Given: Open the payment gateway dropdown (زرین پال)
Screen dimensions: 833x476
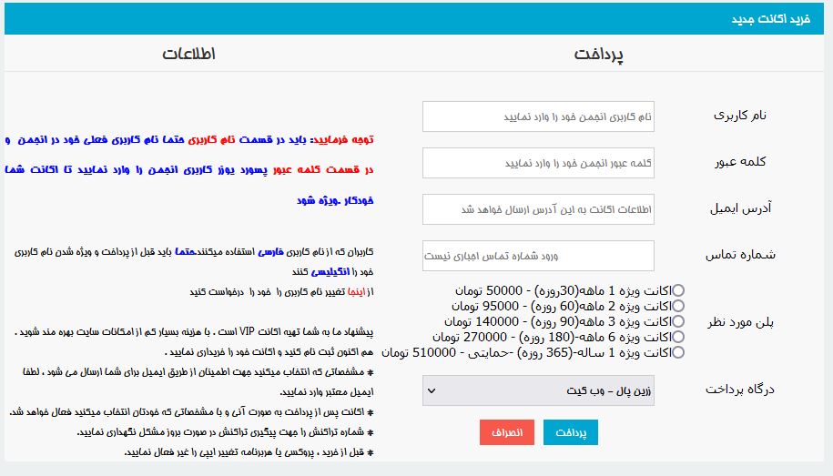Looking at the screenshot, I should (x=538, y=391).
